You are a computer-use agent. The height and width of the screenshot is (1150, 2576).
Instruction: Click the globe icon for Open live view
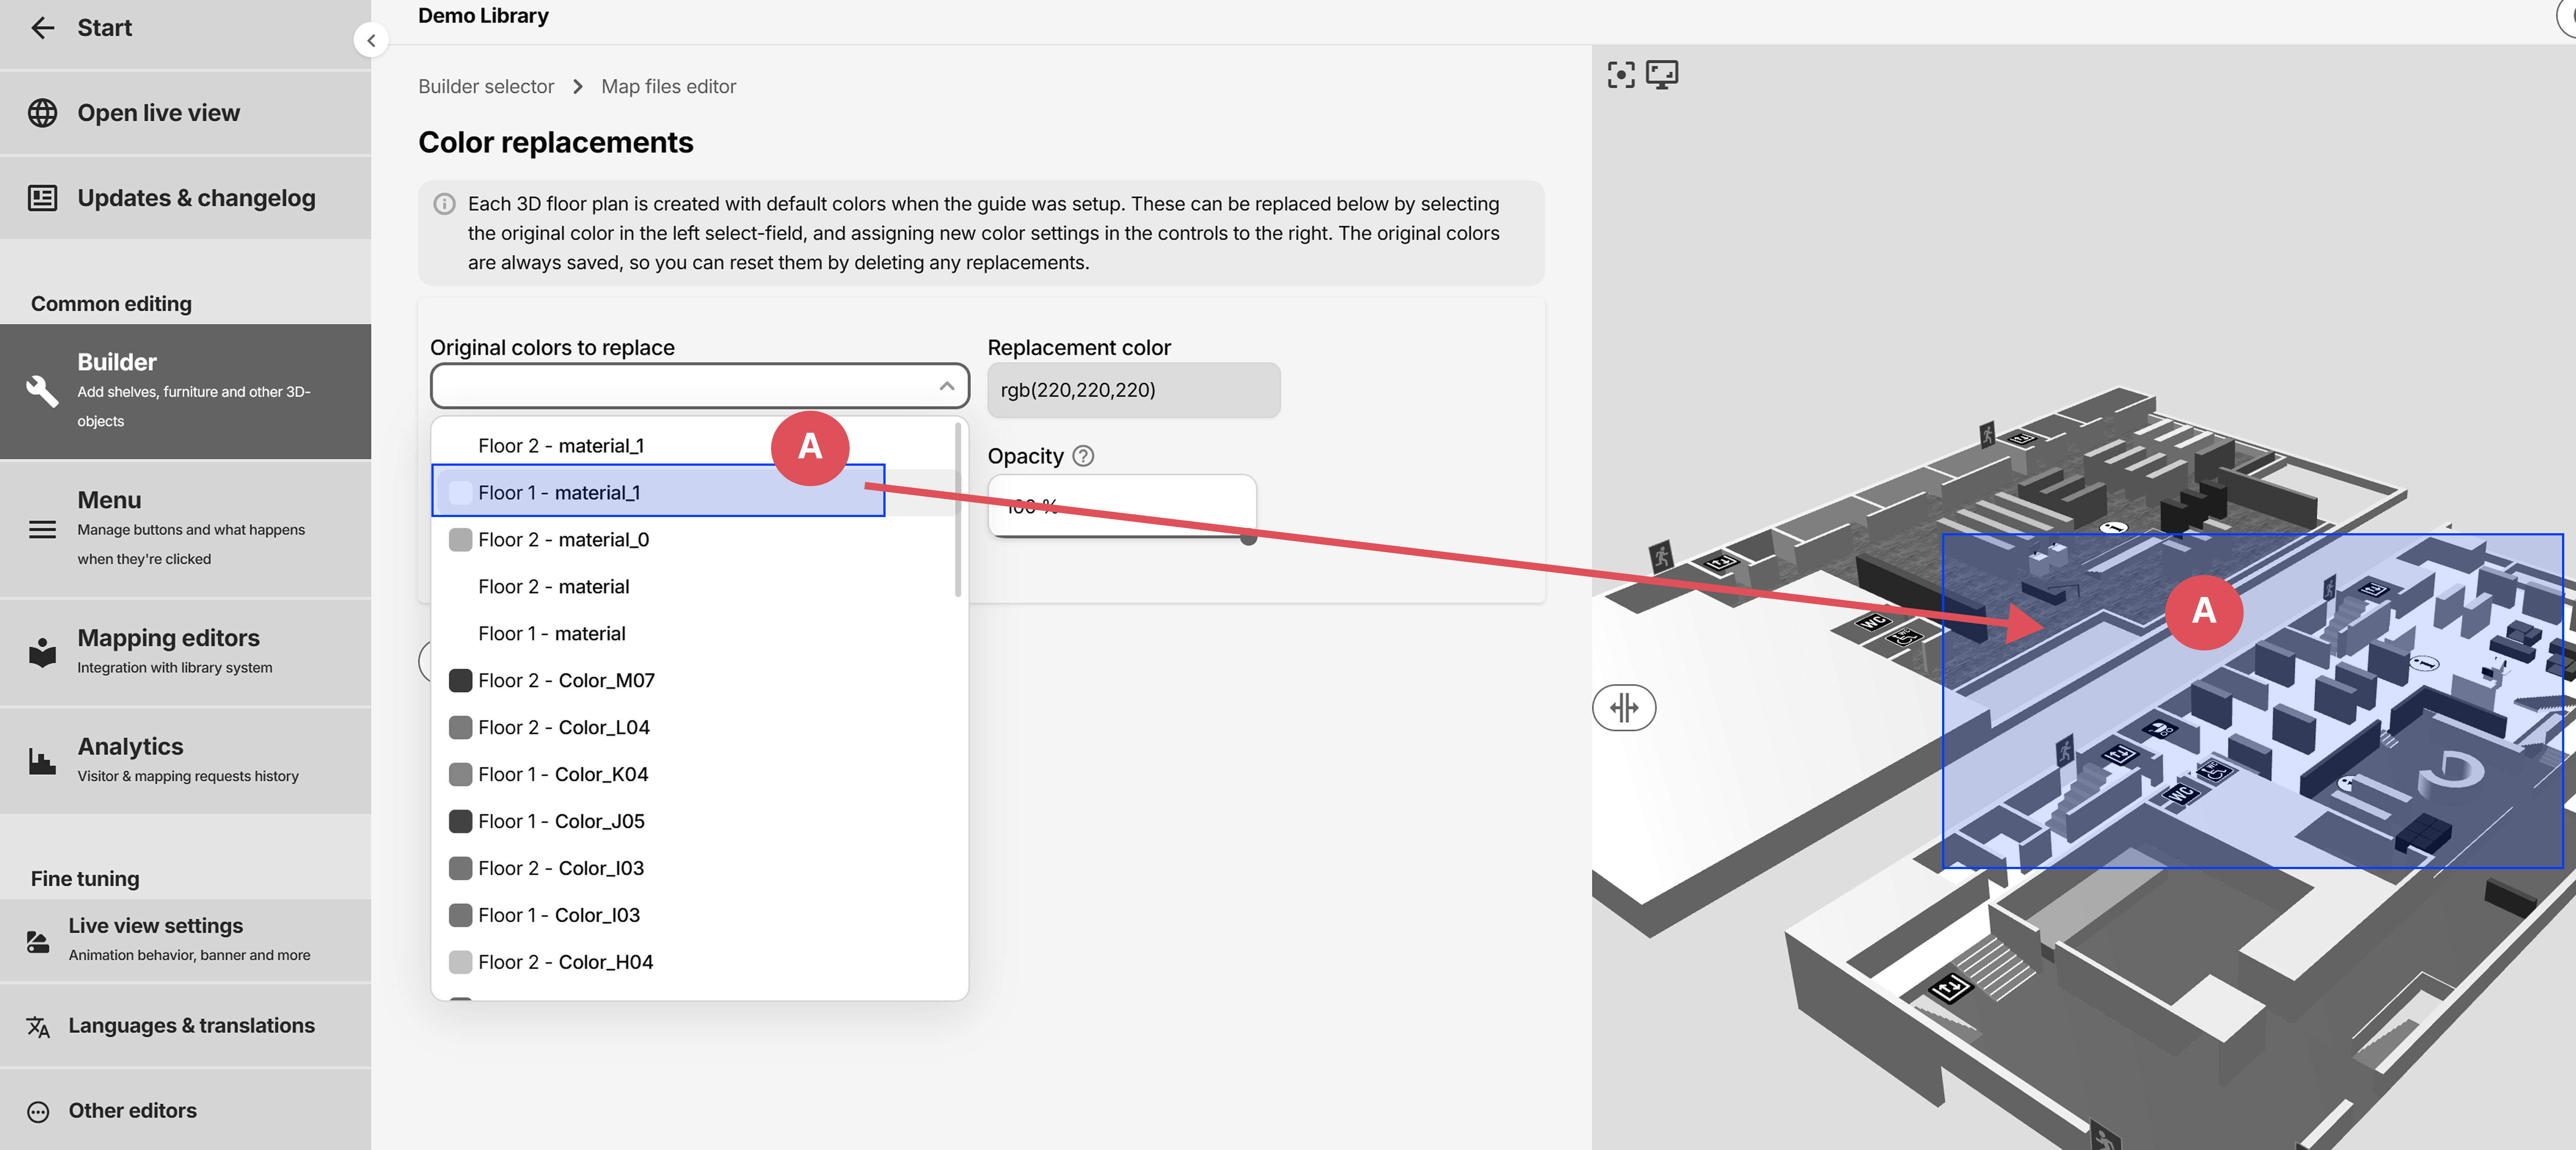42,113
